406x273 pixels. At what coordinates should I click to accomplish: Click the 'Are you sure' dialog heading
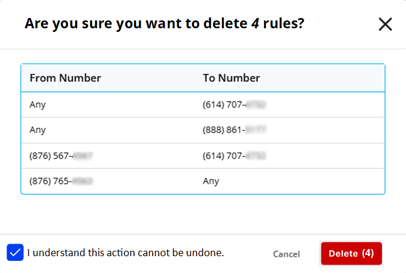coord(164,24)
